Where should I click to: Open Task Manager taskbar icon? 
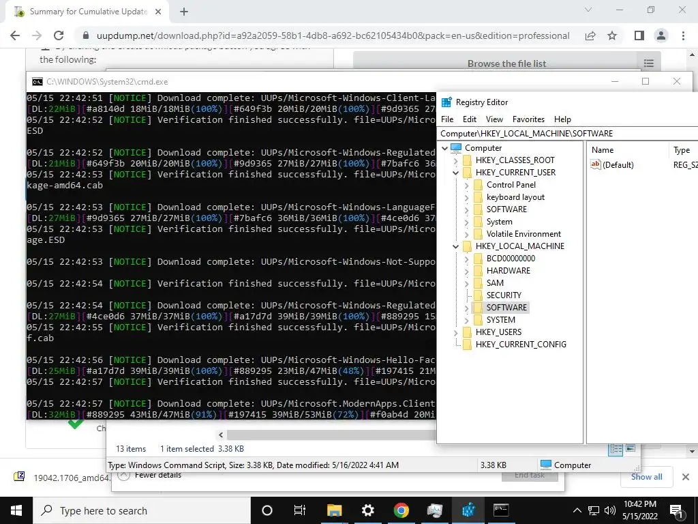coord(434,510)
